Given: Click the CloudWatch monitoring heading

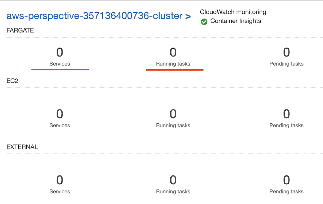Looking at the screenshot, I should click(233, 12).
